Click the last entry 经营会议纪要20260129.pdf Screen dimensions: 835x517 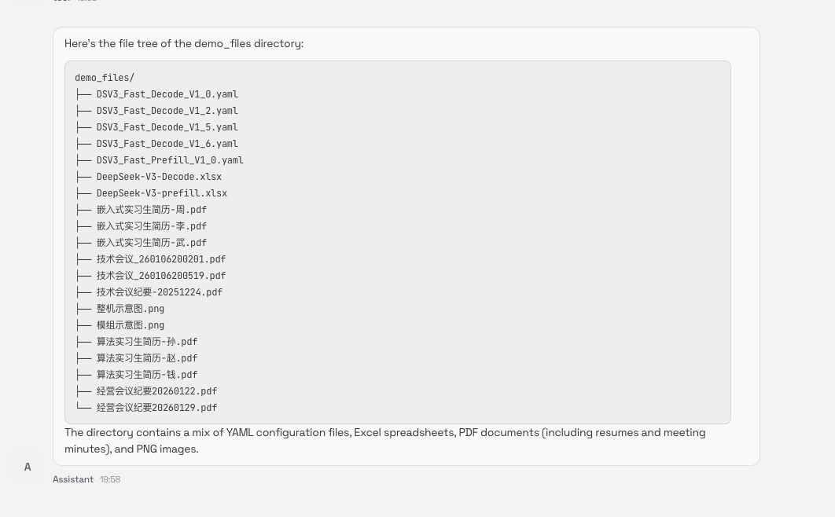pyautogui.click(x=156, y=408)
